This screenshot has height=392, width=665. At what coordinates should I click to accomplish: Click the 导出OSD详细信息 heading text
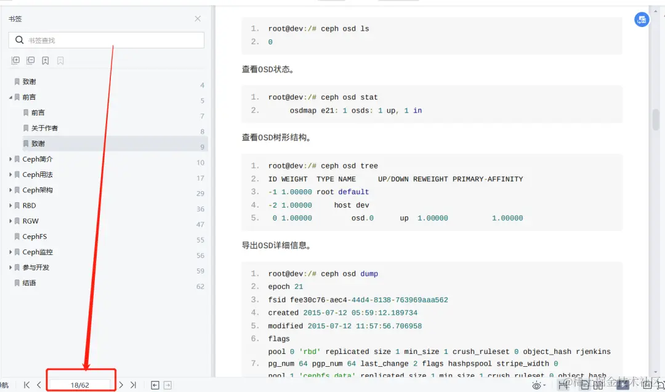pos(276,245)
